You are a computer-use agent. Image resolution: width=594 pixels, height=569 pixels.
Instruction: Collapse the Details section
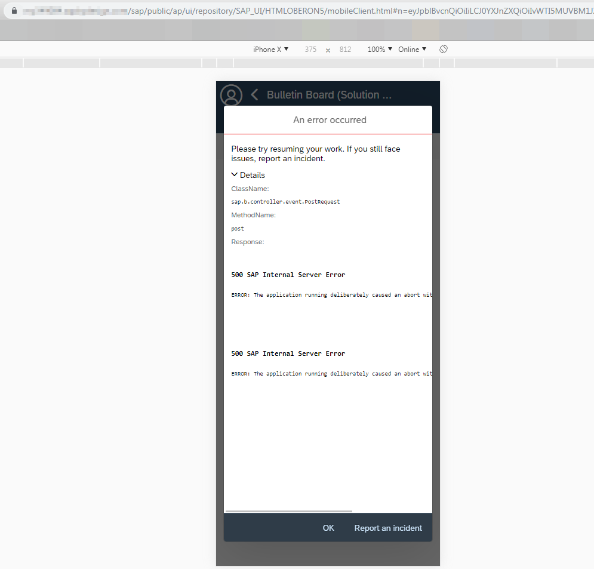(248, 175)
